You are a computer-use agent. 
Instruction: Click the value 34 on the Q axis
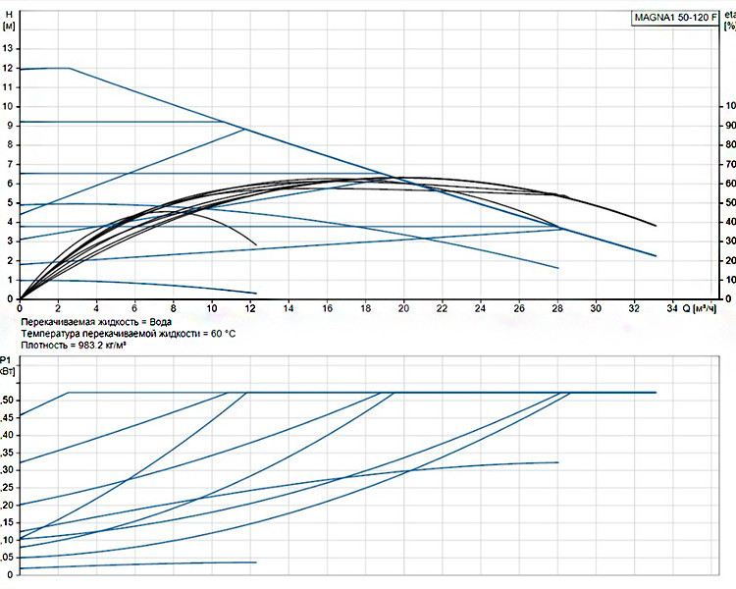(x=672, y=308)
